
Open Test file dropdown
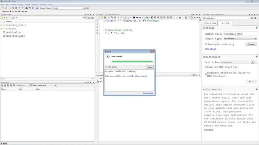coord(235,62)
